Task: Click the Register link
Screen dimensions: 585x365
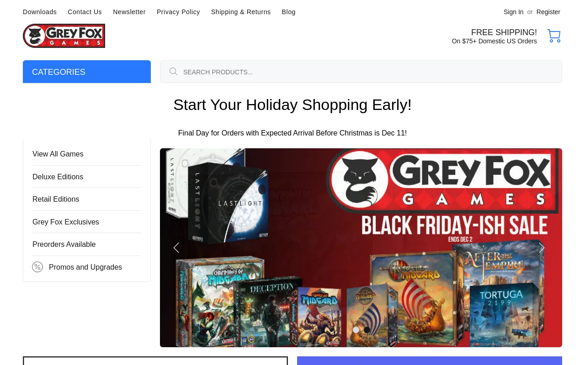Action: click(x=548, y=12)
